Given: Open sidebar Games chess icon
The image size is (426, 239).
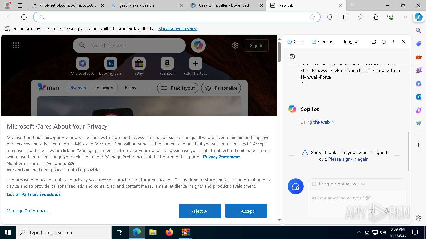Looking at the screenshot, I should 419,70.
